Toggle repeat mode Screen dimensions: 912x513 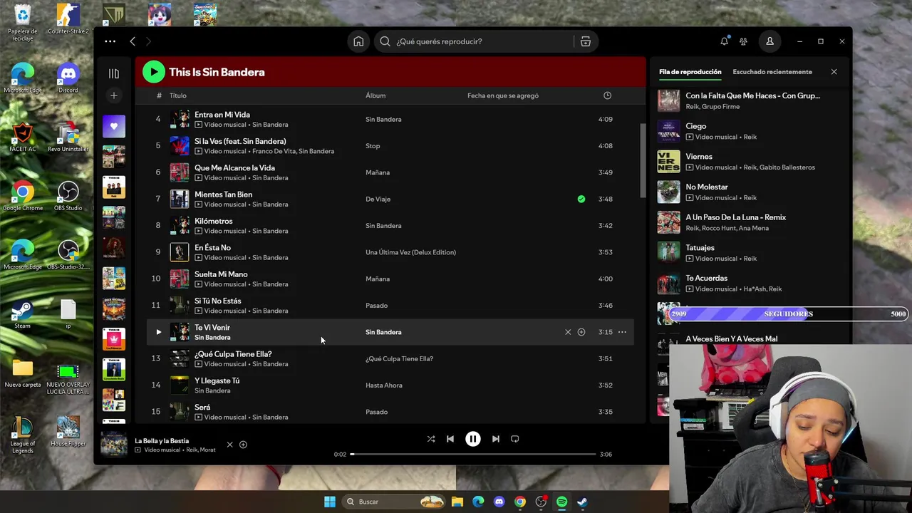pyautogui.click(x=515, y=439)
